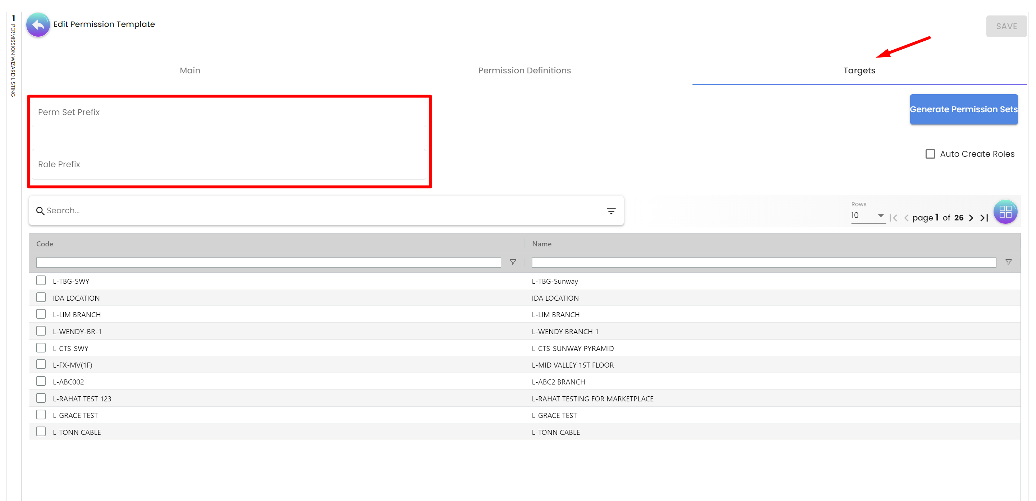
Task: Select the L-TONN CABLE row checkbox
Action: tap(41, 432)
